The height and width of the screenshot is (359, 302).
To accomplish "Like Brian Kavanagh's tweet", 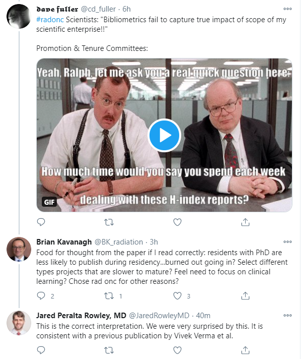I will (x=177, y=296).
